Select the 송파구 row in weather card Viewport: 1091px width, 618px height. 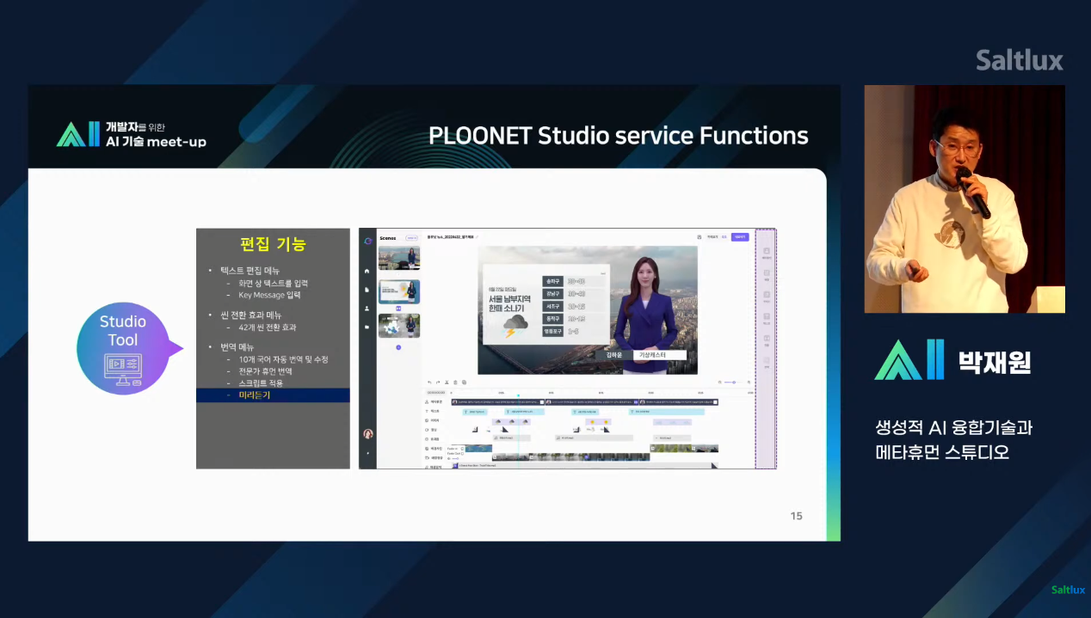tap(574, 281)
